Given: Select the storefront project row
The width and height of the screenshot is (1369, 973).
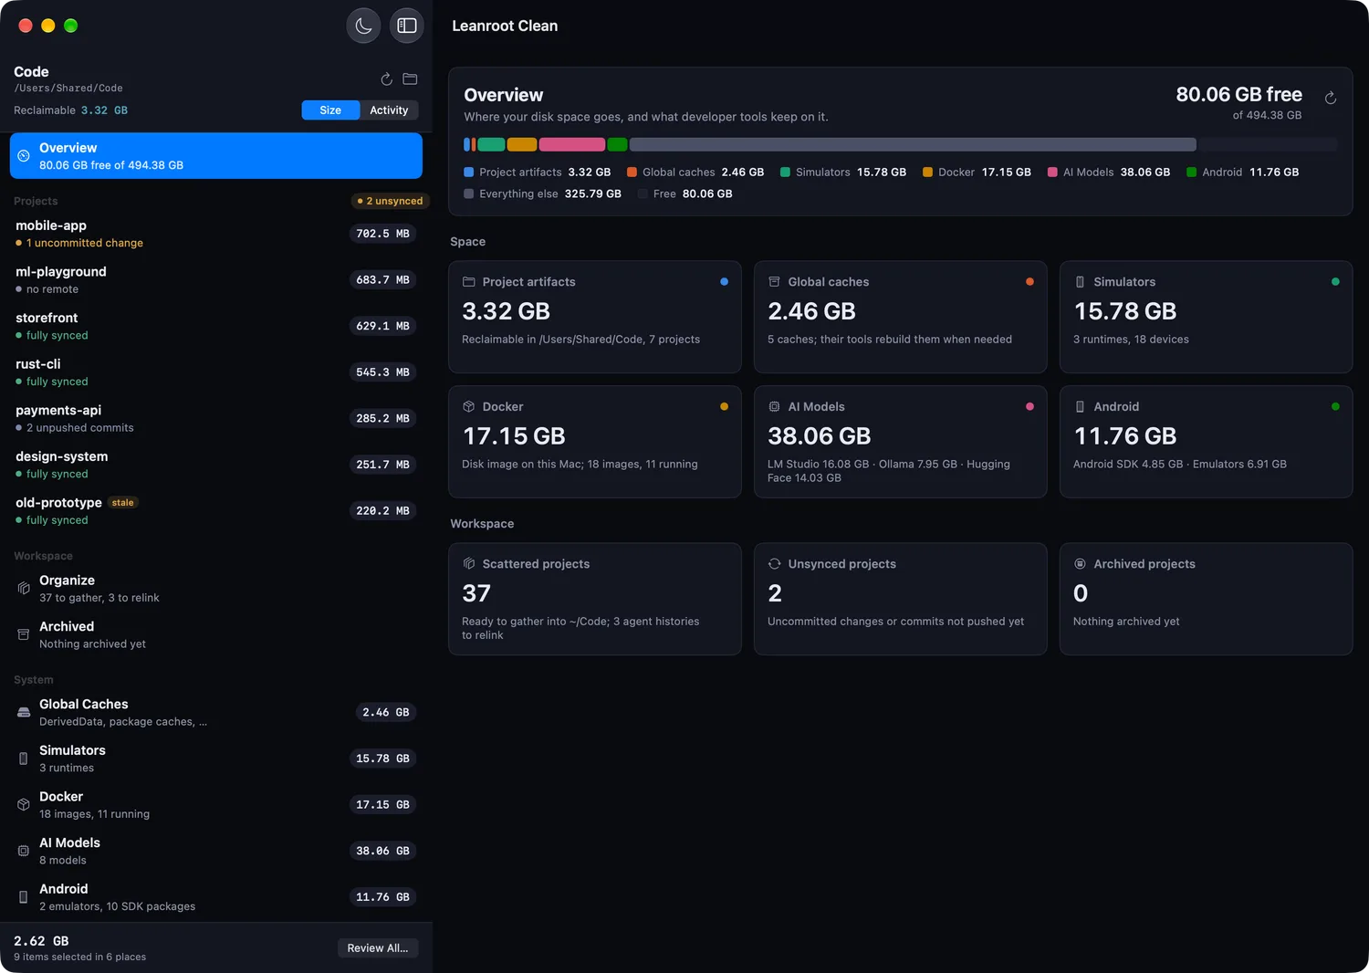Looking at the screenshot, I should coord(216,326).
